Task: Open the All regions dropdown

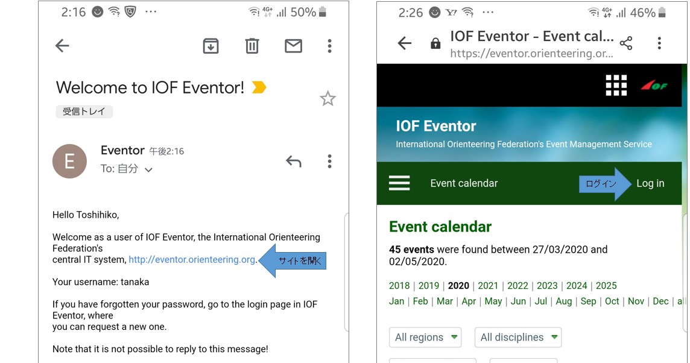Action: click(x=425, y=338)
